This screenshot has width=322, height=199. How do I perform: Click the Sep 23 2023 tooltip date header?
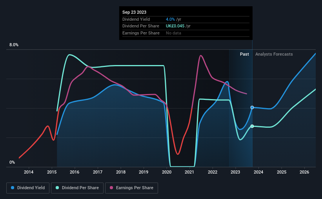pos(134,12)
